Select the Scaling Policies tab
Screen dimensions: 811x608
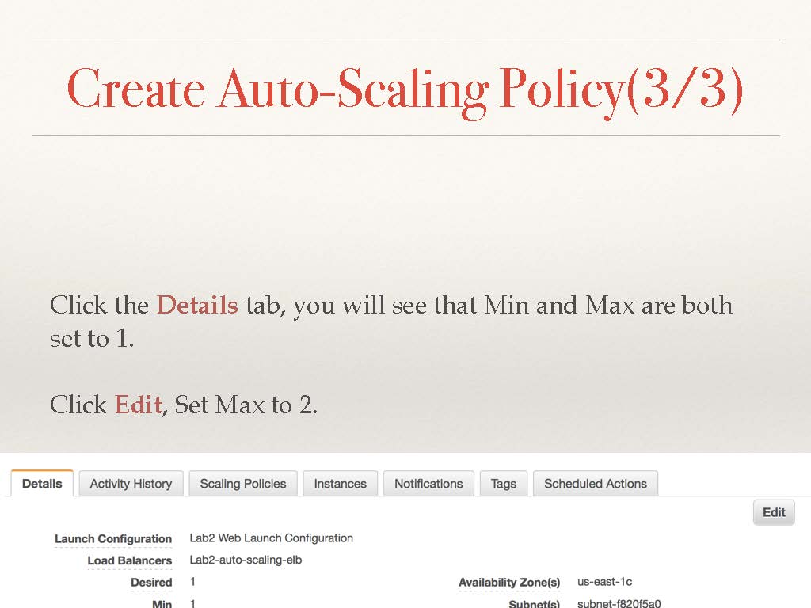[243, 484]
